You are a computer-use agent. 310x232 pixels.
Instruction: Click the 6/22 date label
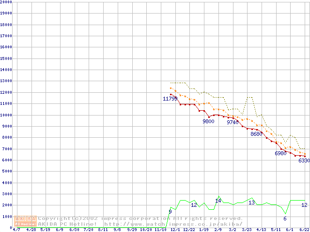pos(305,230)
